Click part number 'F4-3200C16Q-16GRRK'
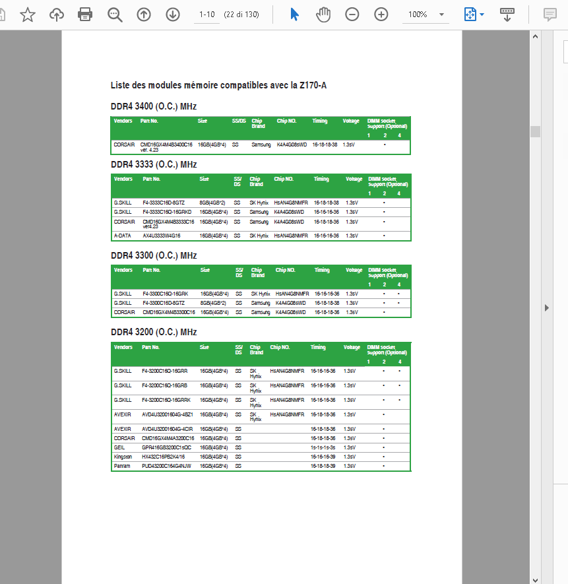Image resolution: width=568 pixels, height=584 pixels. click(166, 400)
